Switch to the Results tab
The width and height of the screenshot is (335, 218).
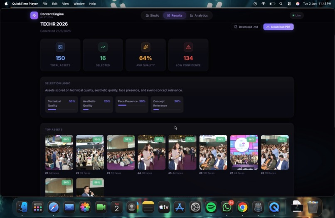pos(175,15)
